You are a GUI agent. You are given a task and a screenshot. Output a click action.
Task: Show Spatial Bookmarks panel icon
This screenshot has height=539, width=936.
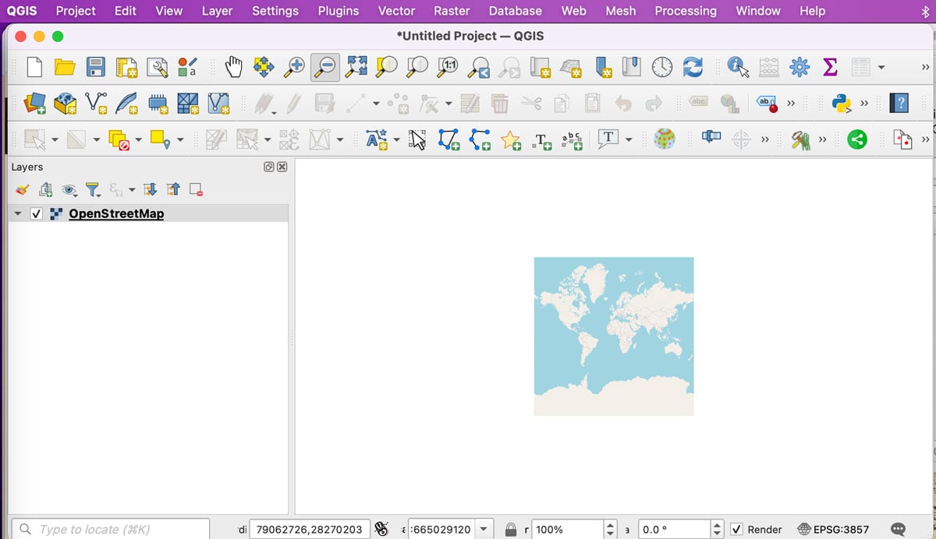(x=631, y=67)
